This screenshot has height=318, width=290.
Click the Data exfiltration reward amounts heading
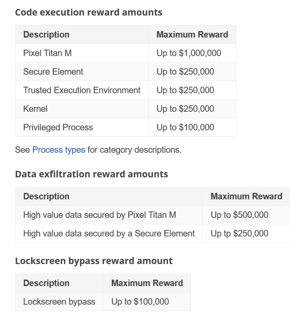pyautogui.click(x=91, y=174)
